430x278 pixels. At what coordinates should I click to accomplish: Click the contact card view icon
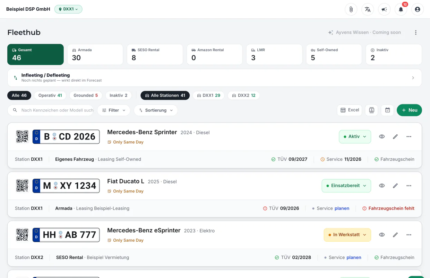click(x=371, y=110)
